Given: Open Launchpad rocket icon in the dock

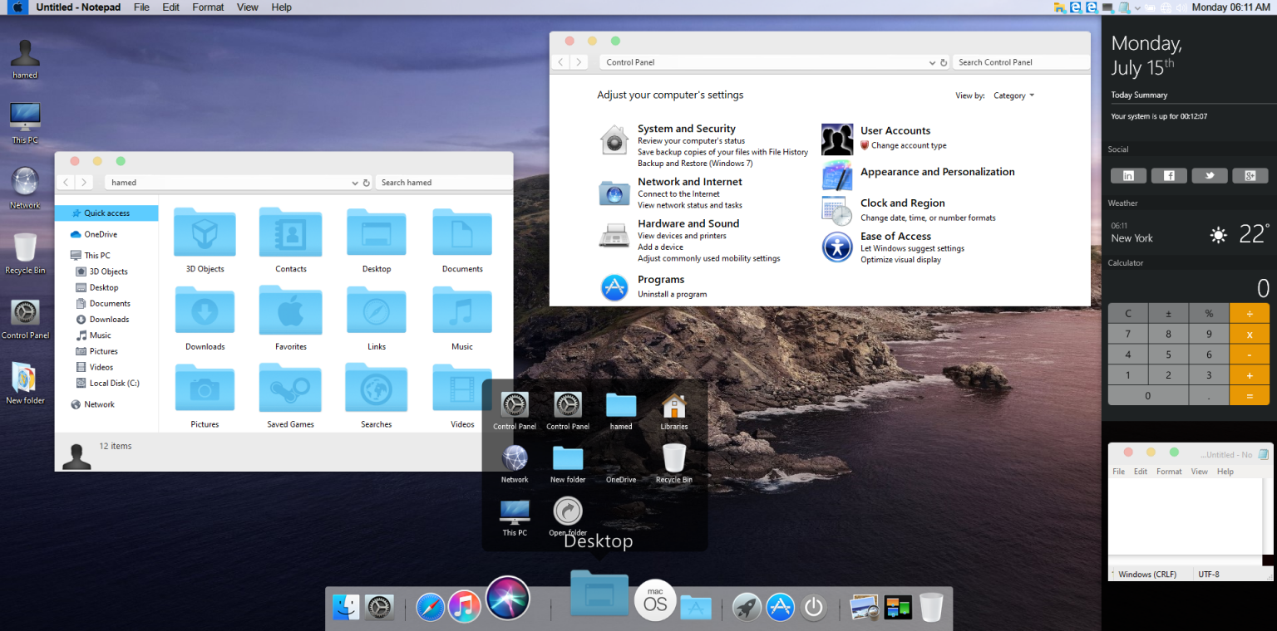Looking at the screenshot, I should coord(747,607).
